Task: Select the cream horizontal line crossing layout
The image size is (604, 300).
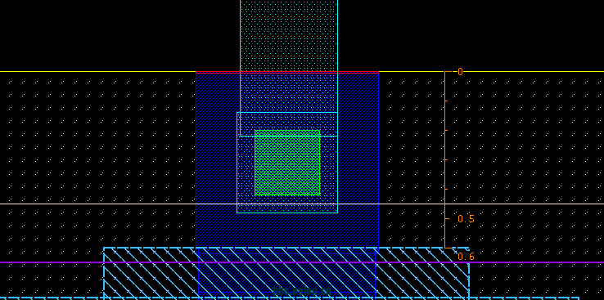Action: (x=302, y=204)
